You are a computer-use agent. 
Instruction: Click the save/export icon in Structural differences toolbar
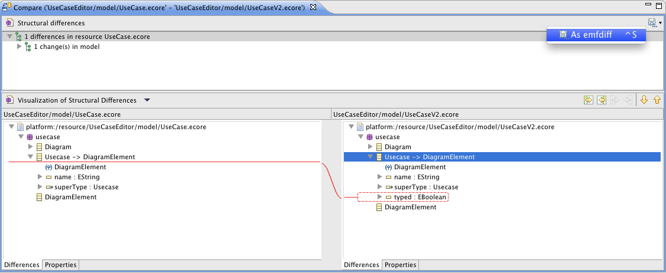651,22
